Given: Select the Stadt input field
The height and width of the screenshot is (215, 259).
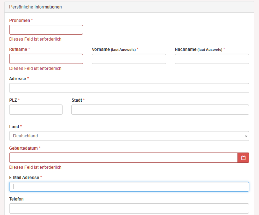Looking at the screenshot, I should 160,109.
